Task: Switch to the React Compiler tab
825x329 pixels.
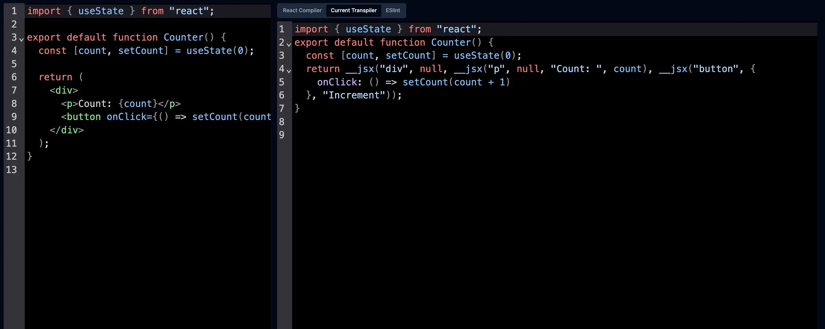Action: 302,10
